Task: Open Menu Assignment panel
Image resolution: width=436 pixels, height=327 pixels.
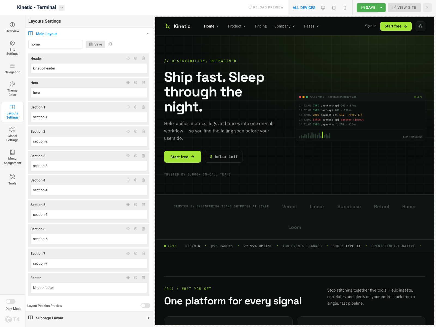Action: pos(12,157)
